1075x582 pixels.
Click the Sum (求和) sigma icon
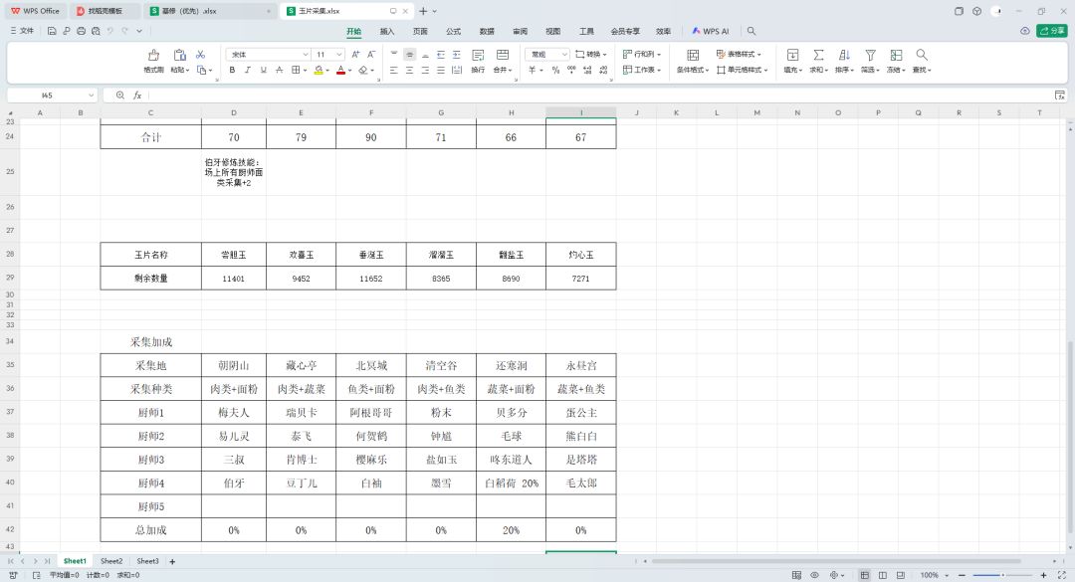[818, 55]
